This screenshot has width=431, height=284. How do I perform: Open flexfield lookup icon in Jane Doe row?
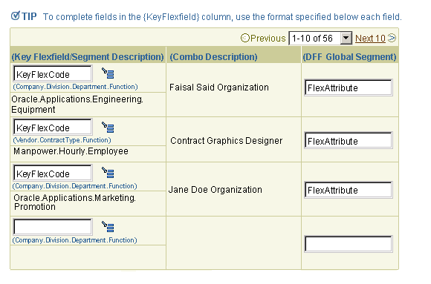[x=108, y=173]
